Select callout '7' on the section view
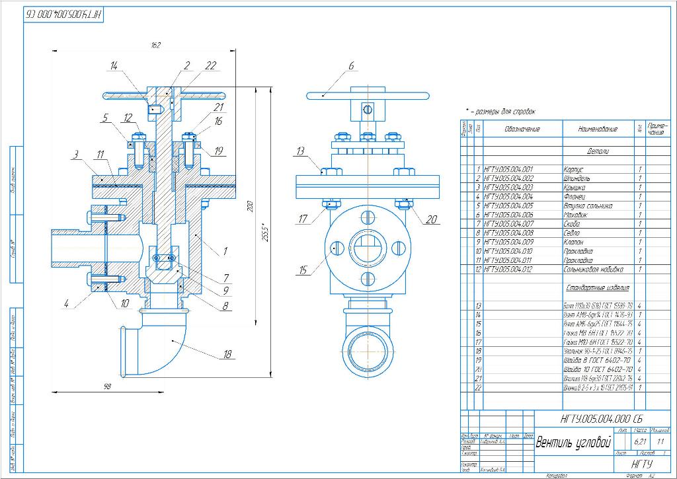Viewport: 677px width, 479px height. 226,278
